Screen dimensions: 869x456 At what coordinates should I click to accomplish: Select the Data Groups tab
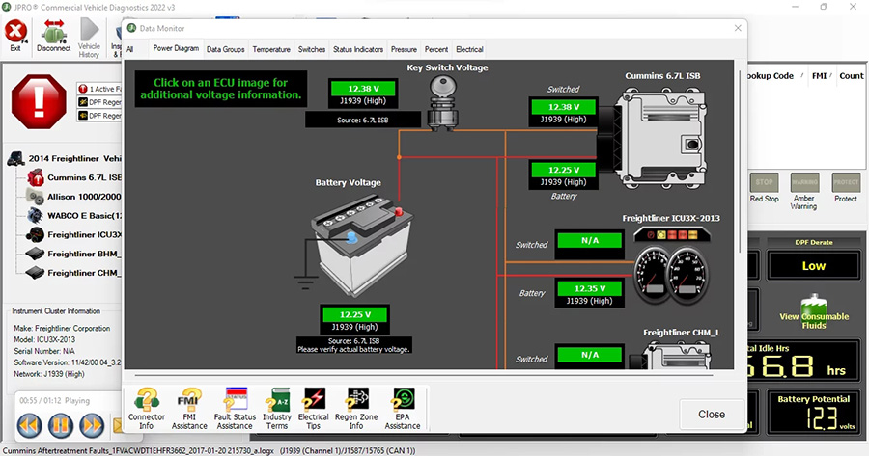tap(226, 49)
